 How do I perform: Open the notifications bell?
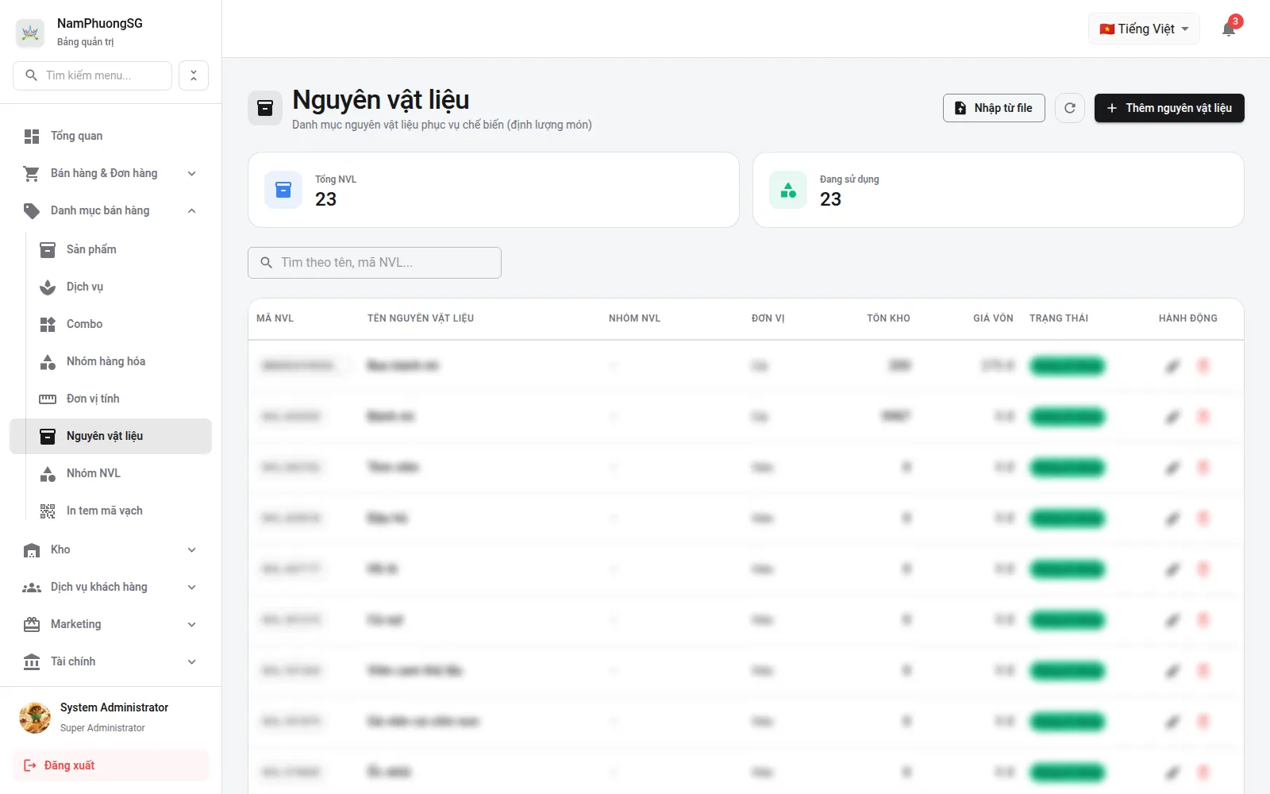[x=1229, y=29]
